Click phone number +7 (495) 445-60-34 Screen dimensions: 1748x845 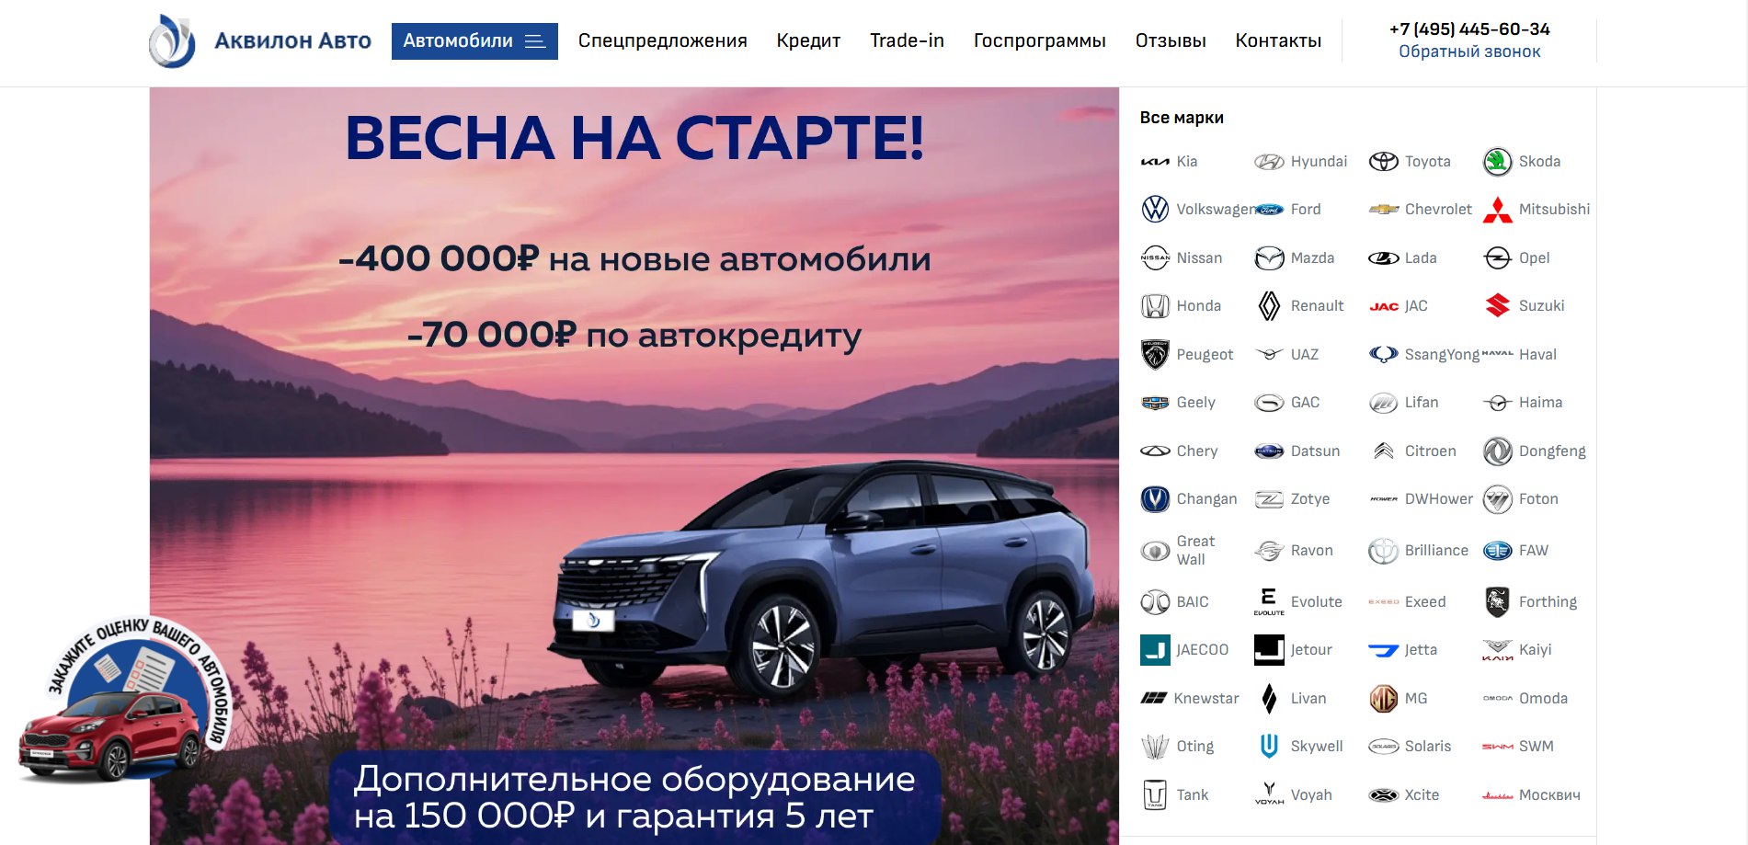[x=1469, y=29]
